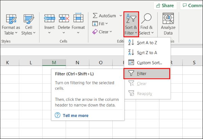Screen dimensions: 203x139
Task: Open the Format dropdown chevron
Action: click(x=78, y=33)
